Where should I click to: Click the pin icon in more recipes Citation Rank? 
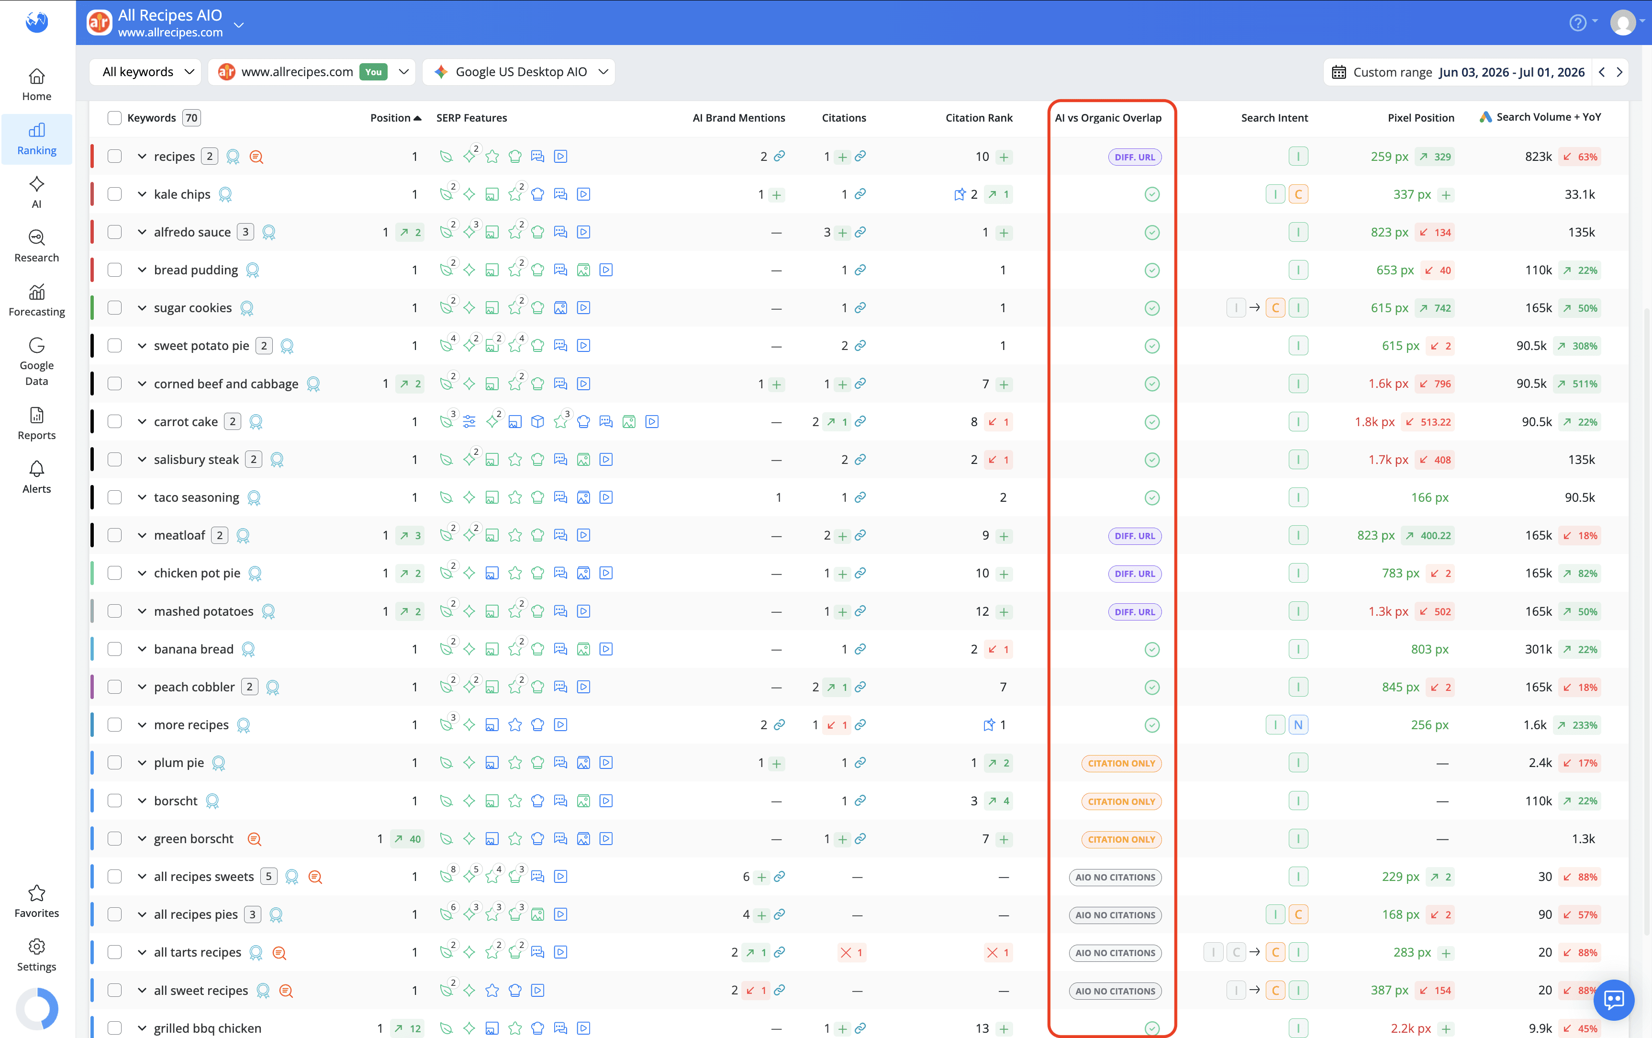pos(989,725)
